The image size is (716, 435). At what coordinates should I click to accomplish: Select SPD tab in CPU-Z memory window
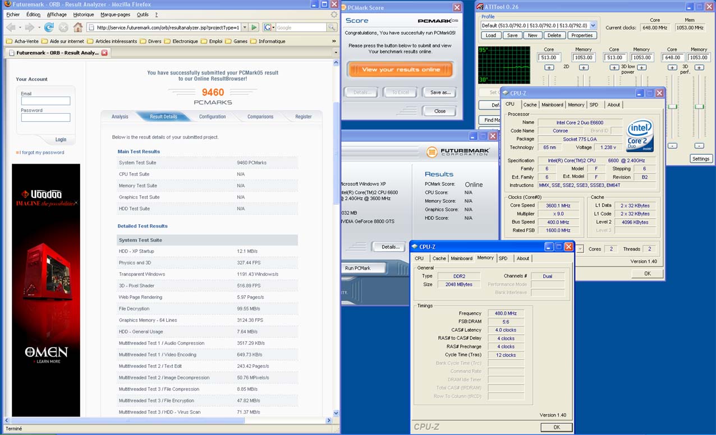coord(503,258)
